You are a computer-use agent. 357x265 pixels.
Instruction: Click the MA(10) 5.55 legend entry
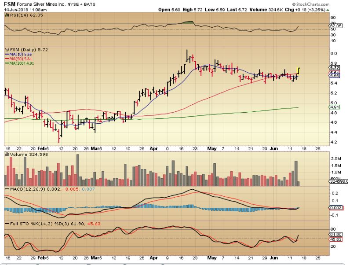(x=18, y=54)
